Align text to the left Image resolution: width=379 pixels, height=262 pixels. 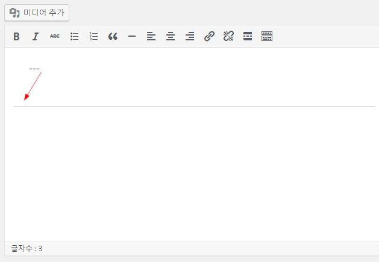point(151,37)
